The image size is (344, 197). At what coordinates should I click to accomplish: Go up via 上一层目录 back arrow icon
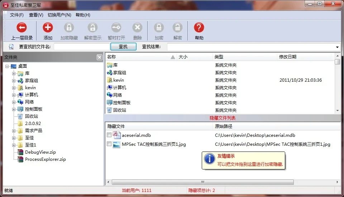21,28
